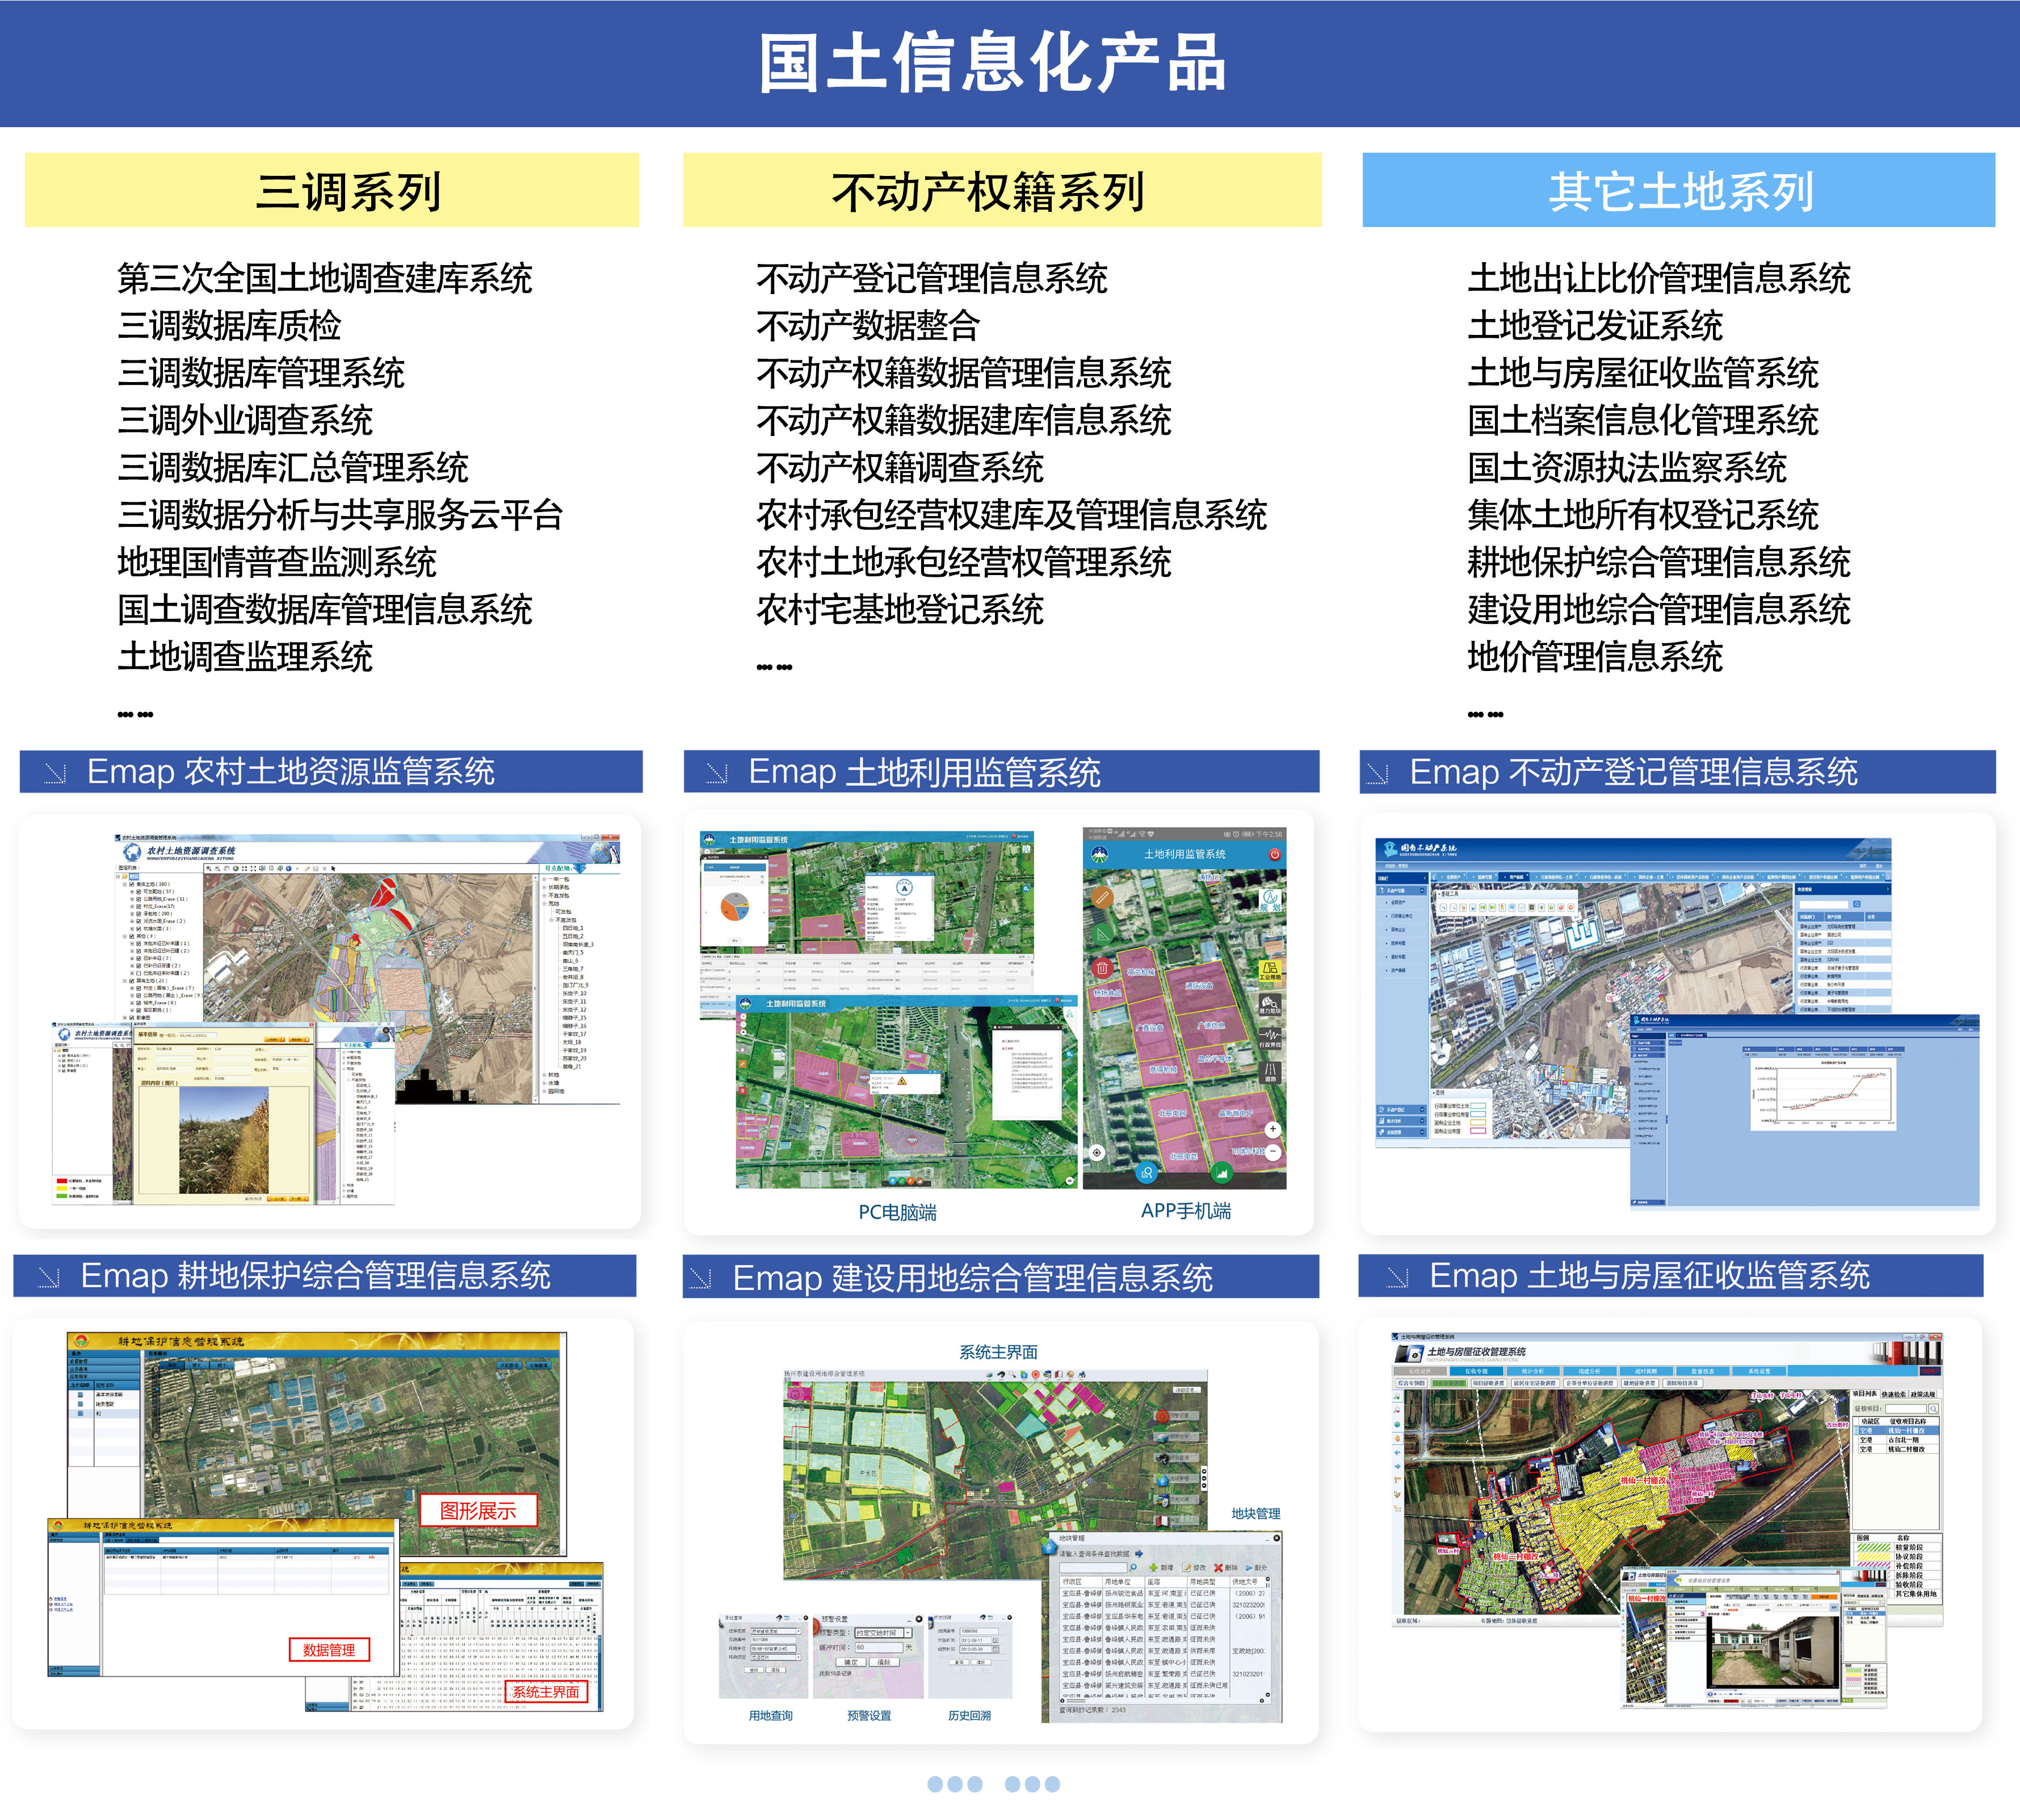Tap the locate-me crosshair icon
Image resolution: width=2020 pixels, height=1820 pixels.
[1097, 1153]
